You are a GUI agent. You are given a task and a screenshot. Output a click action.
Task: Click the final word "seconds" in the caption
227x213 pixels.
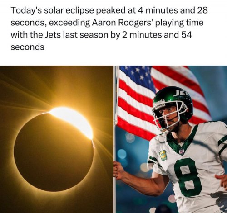point(27,47)
